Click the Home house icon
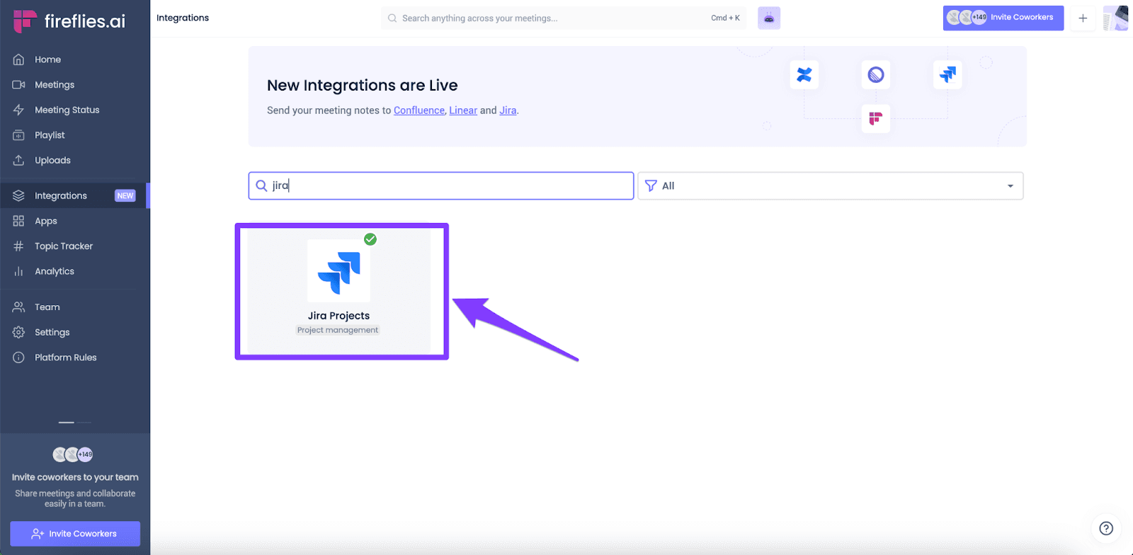Viewport: 1133px width, 555px height. click(19, 59)
